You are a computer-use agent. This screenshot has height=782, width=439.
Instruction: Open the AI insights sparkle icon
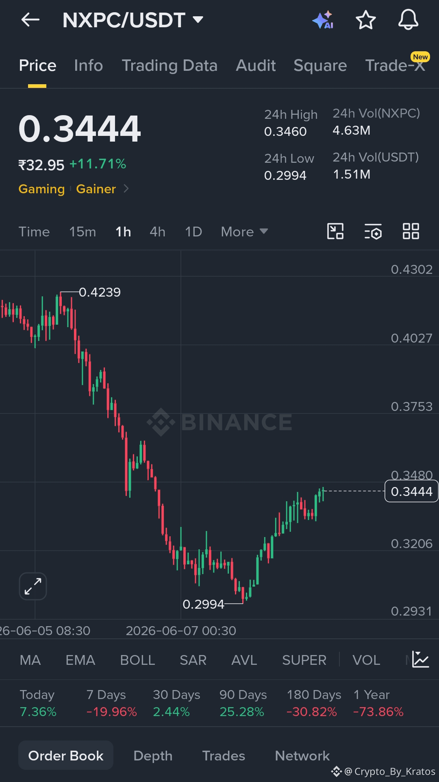click(x=323, y=20)
